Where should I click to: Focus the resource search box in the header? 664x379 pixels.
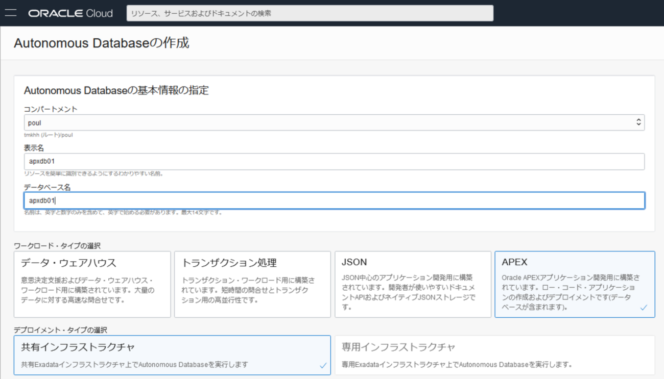[310, 13]
